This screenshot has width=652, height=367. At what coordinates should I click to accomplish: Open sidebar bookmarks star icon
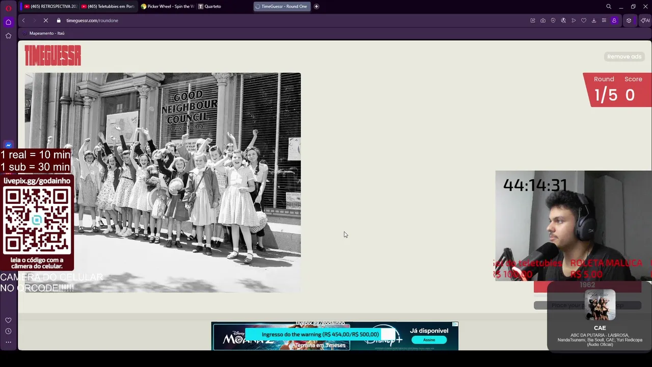[8, 36]
